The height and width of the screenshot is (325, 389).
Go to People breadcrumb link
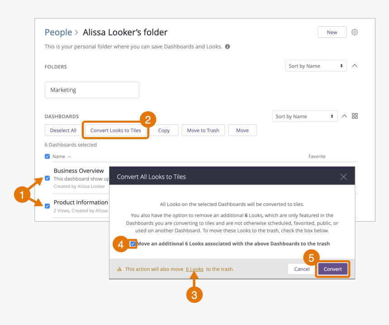point(58,32)
